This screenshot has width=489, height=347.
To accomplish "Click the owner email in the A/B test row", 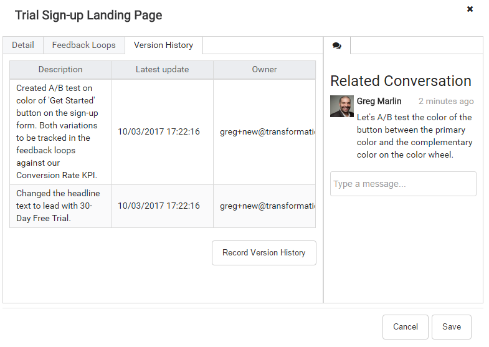I will 267,132.
